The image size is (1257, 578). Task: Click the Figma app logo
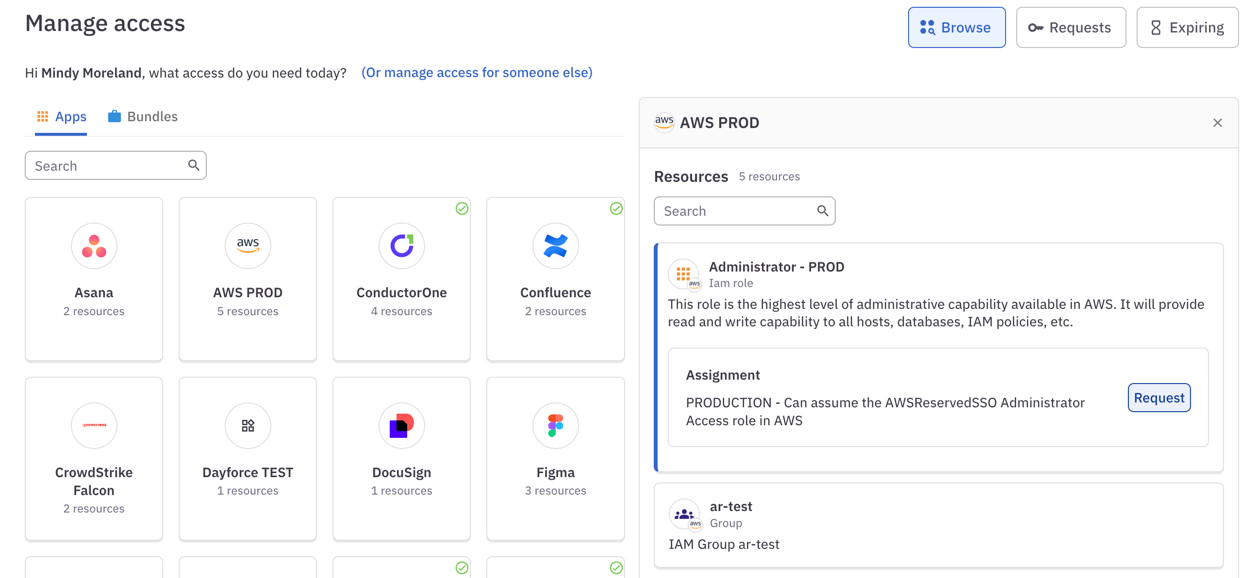coord(555,425)
